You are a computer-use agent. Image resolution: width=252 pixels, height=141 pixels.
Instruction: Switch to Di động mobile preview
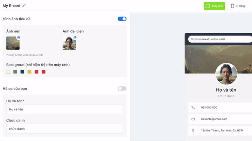point(238,6)
